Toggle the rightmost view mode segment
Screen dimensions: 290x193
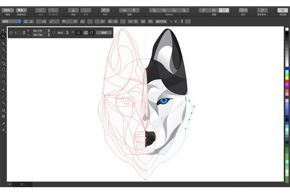click(x=224, y=10)
